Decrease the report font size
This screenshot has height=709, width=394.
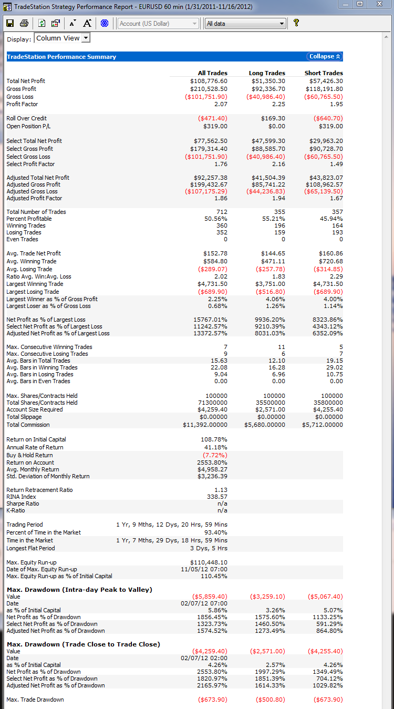click(72, 23)
